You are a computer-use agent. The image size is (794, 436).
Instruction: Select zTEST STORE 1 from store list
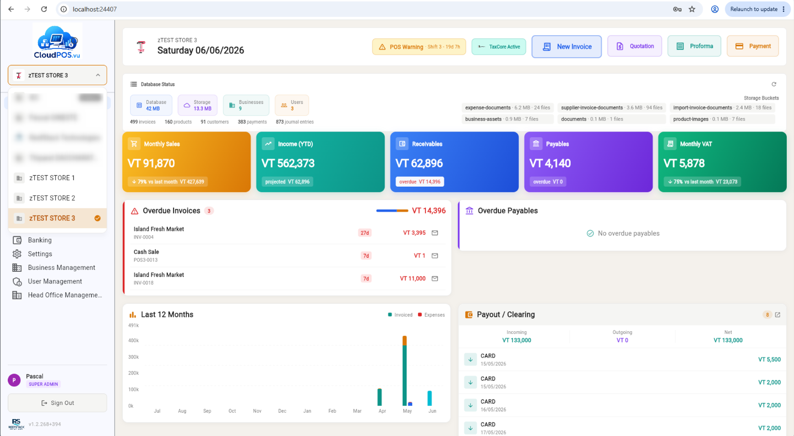click(58, 178)
